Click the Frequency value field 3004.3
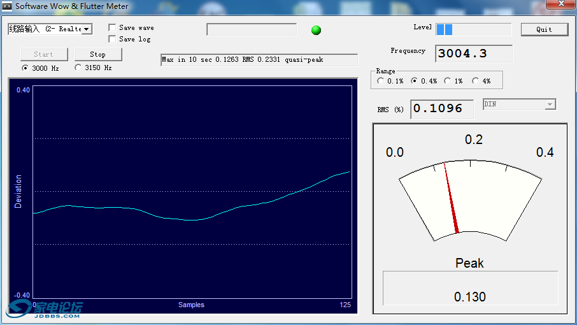The width and height of the screenshot is (577, 325). tap(474, 54)
